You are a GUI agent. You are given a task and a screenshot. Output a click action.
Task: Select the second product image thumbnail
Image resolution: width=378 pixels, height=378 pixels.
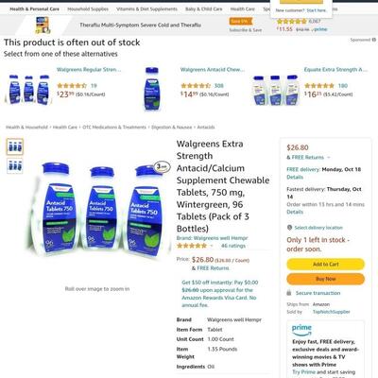coord(15,165)
